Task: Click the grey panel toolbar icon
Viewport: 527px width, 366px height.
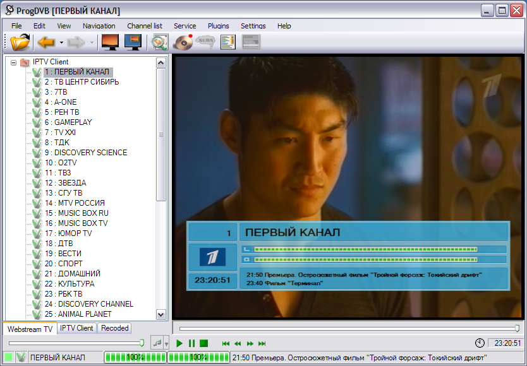Action: point(251,42)
